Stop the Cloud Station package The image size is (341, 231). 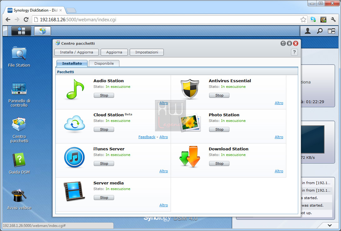click(x=104, y=129)
